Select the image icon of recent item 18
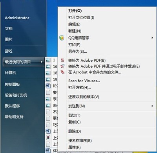This screenshot has height=153, width=157. point(48,73)
